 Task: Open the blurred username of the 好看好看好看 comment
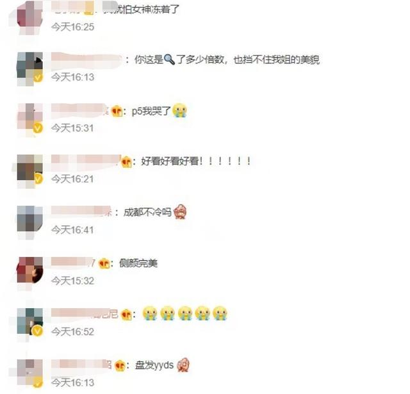pos(86,160)
